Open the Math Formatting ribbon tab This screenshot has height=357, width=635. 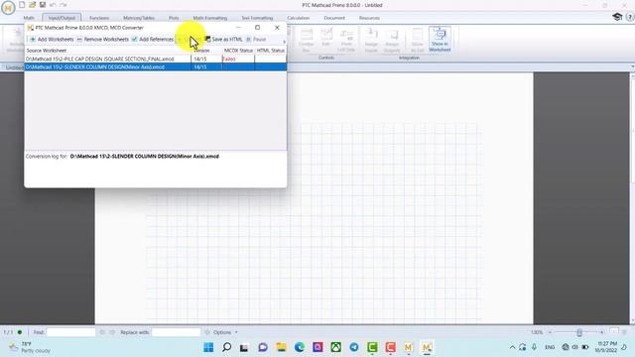click(x=209, y=18)
